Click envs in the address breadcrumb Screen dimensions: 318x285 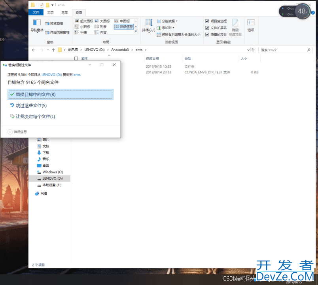click(139, 50)
